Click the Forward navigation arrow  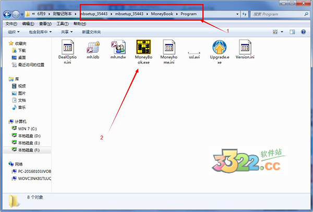pyautogui.click(x=16, y=14)
